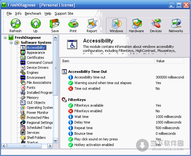Click the large Accessibility header icon
191x156 pixels.
coord(72,44)
